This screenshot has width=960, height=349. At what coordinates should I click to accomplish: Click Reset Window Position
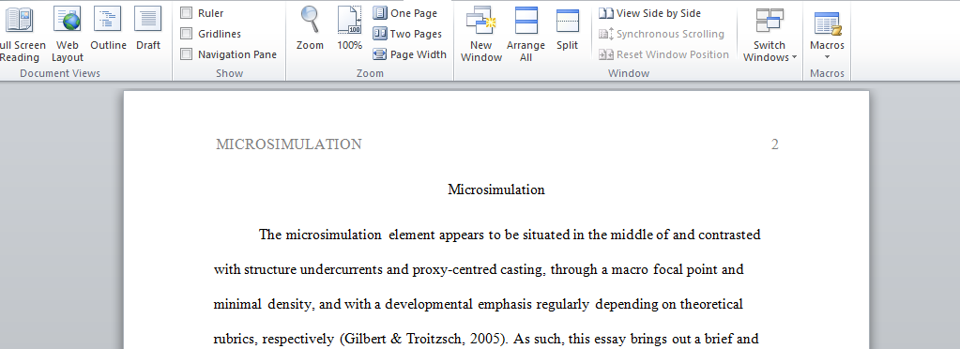click(663, 54)
